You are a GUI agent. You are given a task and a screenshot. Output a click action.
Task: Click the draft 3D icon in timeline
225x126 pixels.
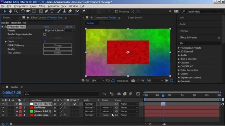click(112, 94)
